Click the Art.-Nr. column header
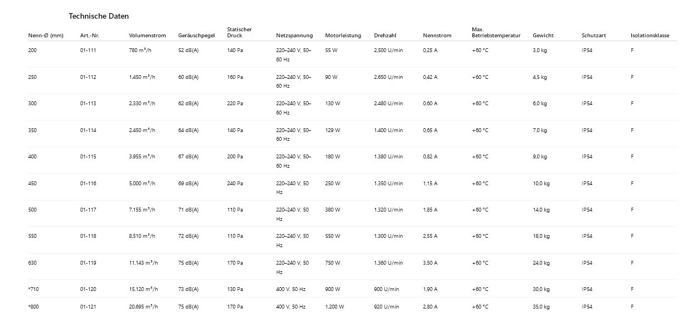 pyautogui.click(x=90, y=36)
